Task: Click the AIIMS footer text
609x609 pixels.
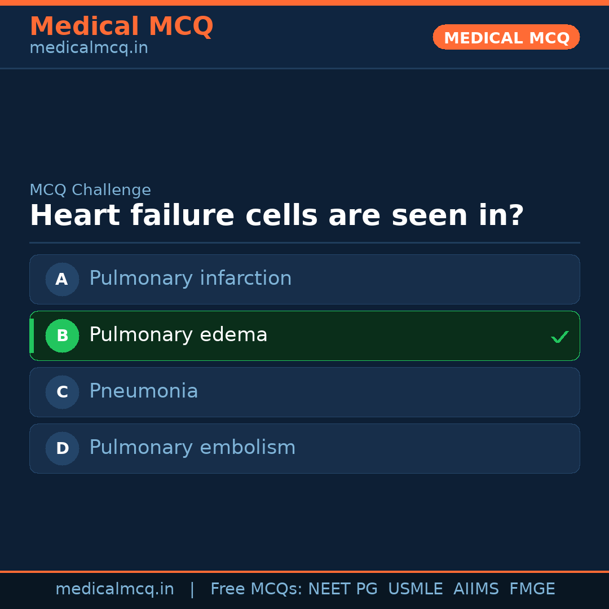Action: (x=476, y=589)
